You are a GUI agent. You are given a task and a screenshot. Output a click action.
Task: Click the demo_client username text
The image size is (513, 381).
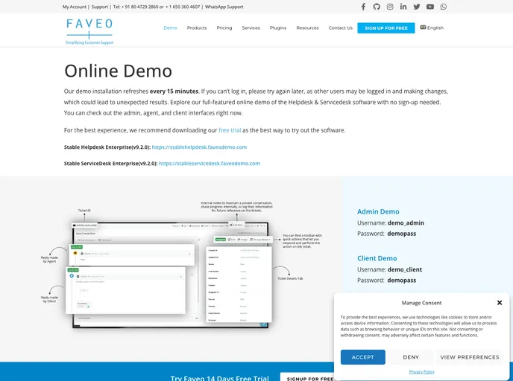[x=405, y=269]
